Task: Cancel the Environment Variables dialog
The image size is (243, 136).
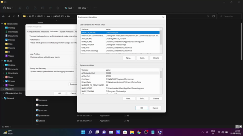Action: [155, 108]
